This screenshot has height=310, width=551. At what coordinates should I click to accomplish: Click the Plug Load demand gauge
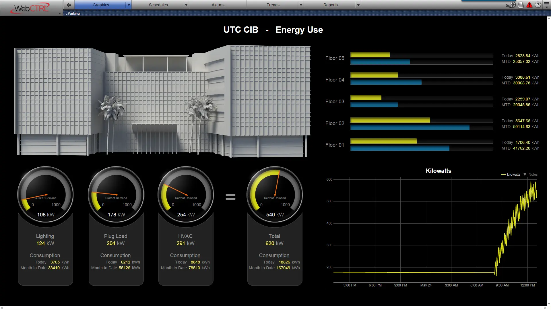[x=116, y=195]
